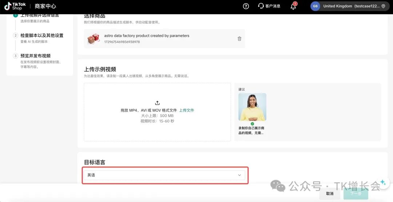Open the 目标语言 dropdown showing 英语

pyautogui.click(x=164, y=175)
